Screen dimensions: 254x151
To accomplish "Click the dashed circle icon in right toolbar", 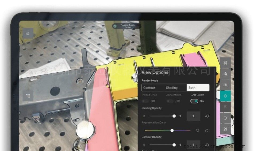I will coord(225,118).
